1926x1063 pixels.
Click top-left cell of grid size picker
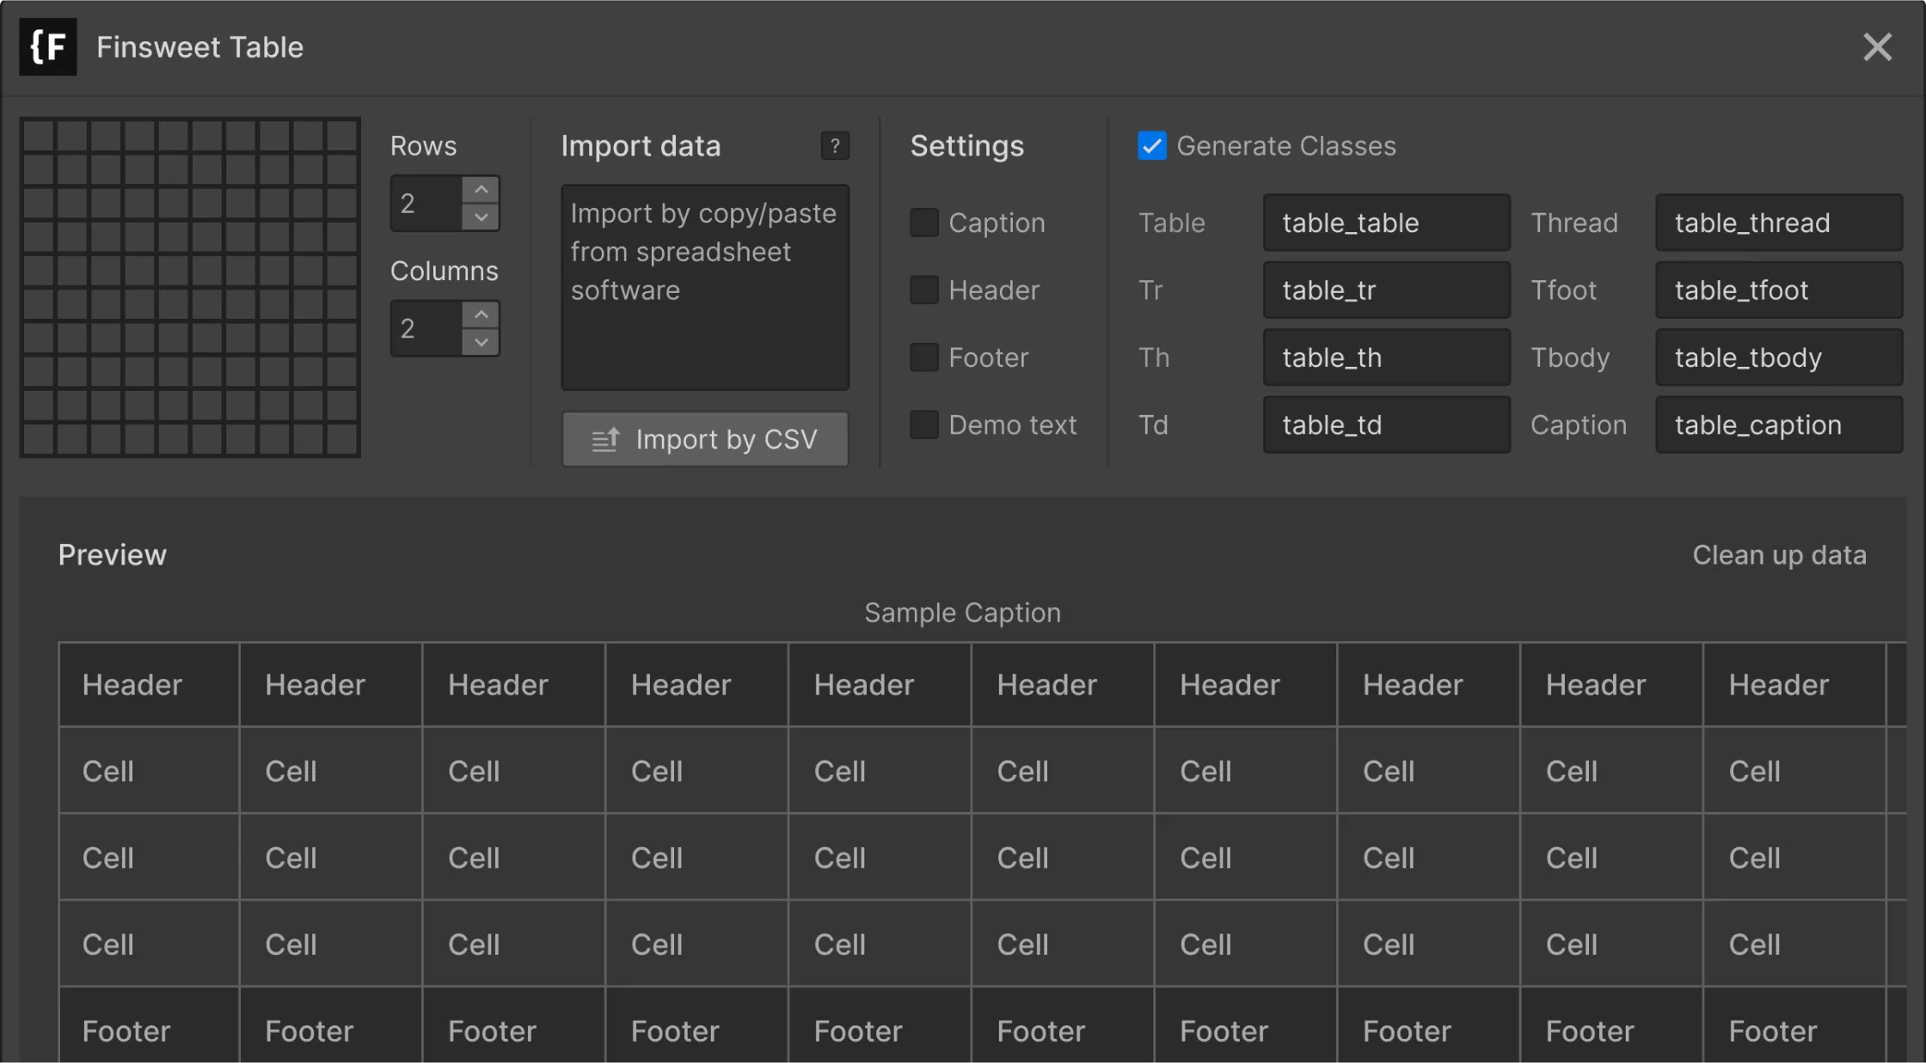[x=39, y=136]
